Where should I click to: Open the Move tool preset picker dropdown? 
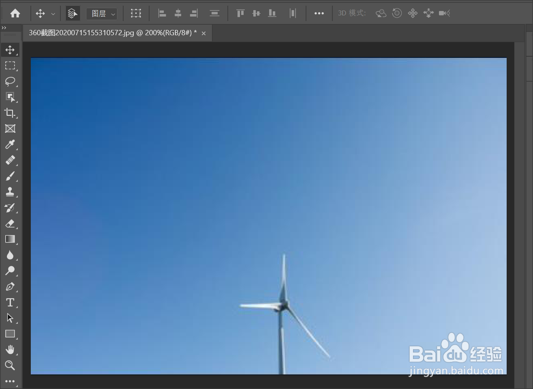pyautogui.click(x=53, y=14)
